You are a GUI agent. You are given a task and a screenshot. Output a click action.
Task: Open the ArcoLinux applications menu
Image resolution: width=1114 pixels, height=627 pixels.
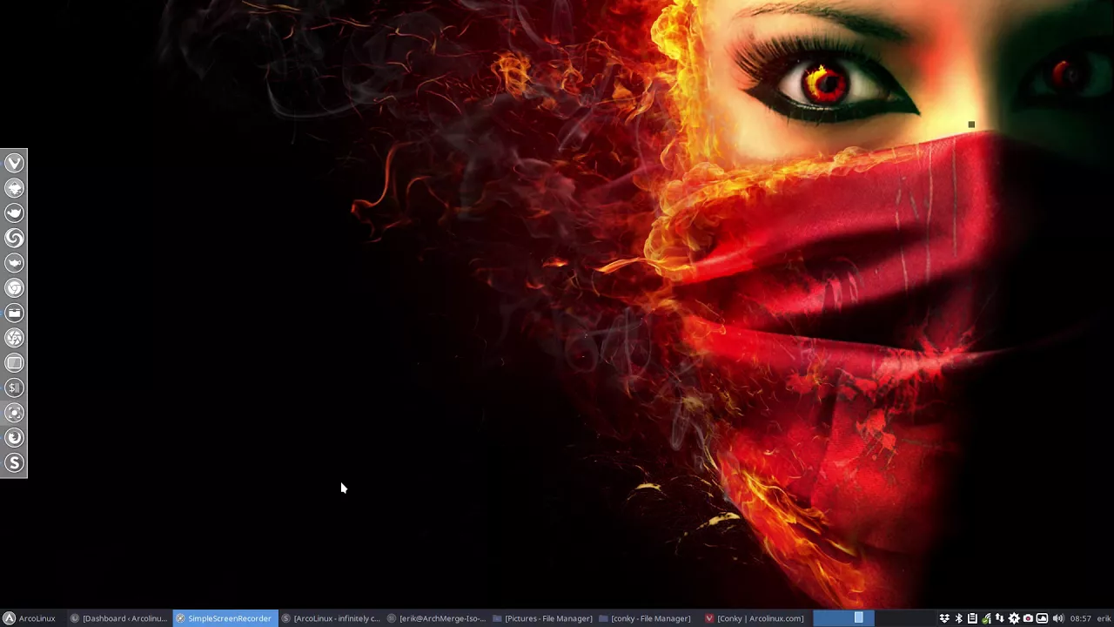pos(30,618)
